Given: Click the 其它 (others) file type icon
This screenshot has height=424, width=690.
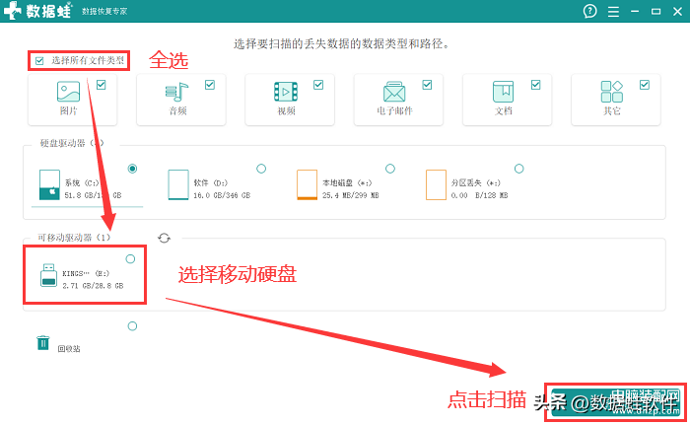Looking at the screenshot, I should point(611,92).
